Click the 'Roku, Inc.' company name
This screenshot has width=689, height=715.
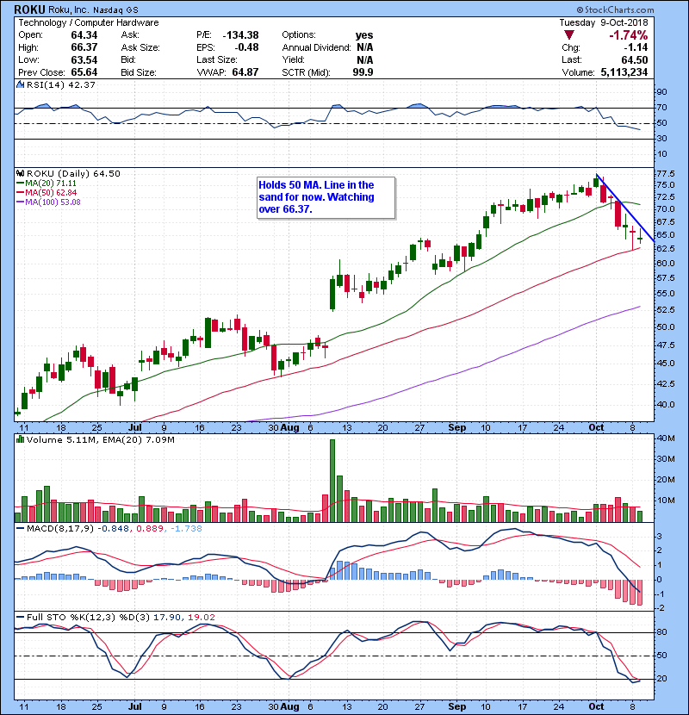coord(69,9)
